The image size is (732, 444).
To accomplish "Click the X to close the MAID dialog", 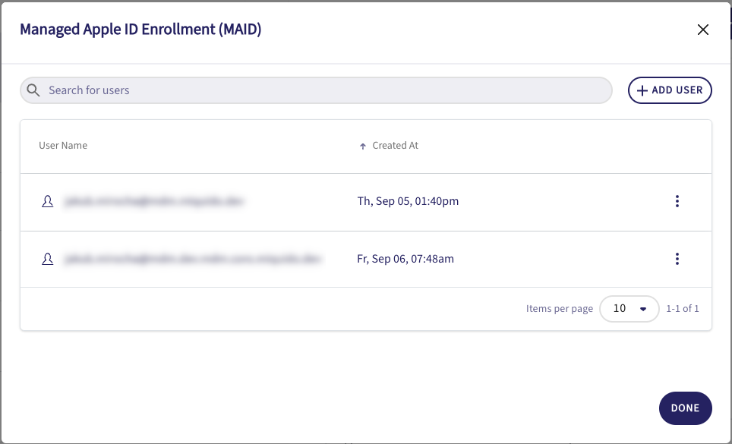I will tap(702, 30).
